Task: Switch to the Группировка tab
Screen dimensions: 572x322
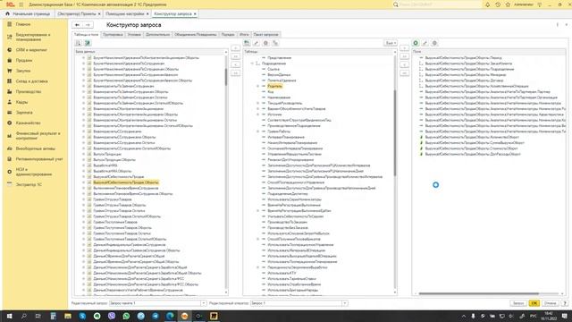Action: point(113,34)
